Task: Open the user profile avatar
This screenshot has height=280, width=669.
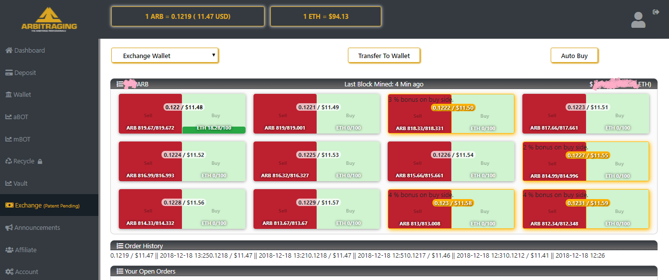Action: (638, 20)
